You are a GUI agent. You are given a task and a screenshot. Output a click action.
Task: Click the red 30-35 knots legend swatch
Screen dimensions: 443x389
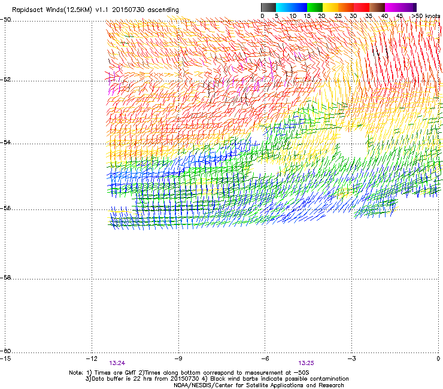point(362,7)
